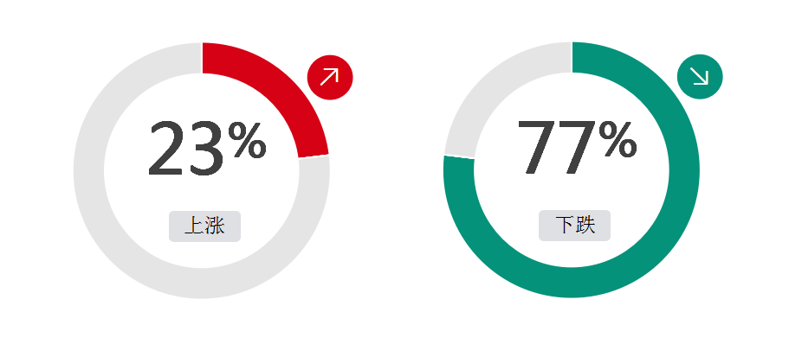Click the 77% value text
This screenshot has height=357, width=789.
[x=577, y=147]
